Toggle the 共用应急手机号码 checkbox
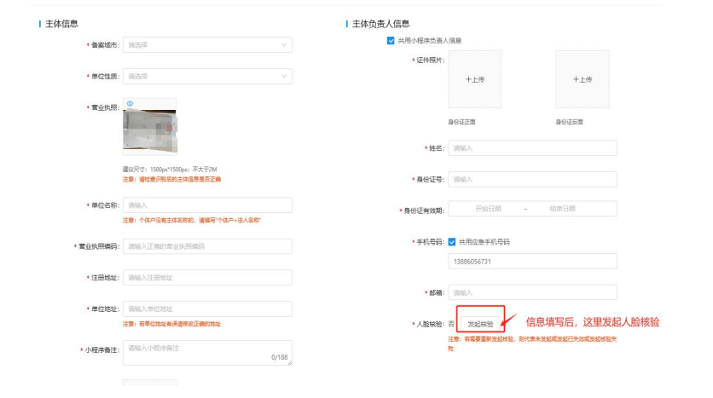This screenshot has width=713, height=398. click(x=452, y=241)
